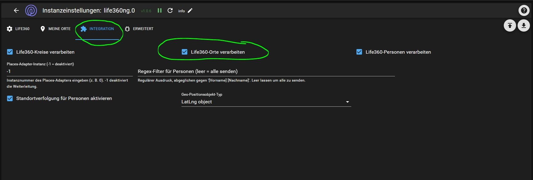Disable Standortverfolgung für Personen aktivieren
The image size is (533, 180).
click(x=10, y=98)
